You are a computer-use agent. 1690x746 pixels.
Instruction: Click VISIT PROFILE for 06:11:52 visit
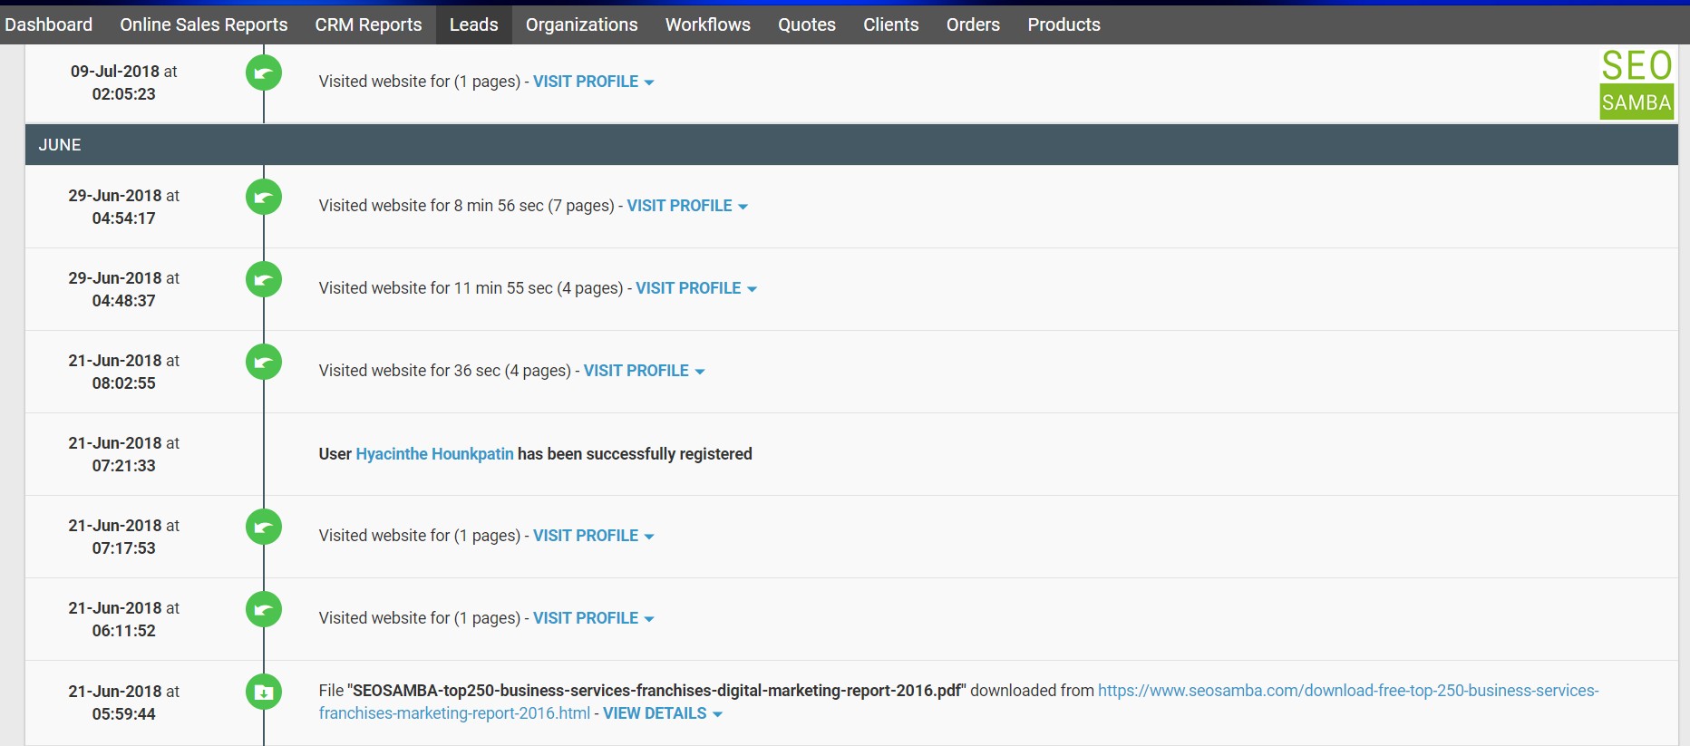pos(586,618)
